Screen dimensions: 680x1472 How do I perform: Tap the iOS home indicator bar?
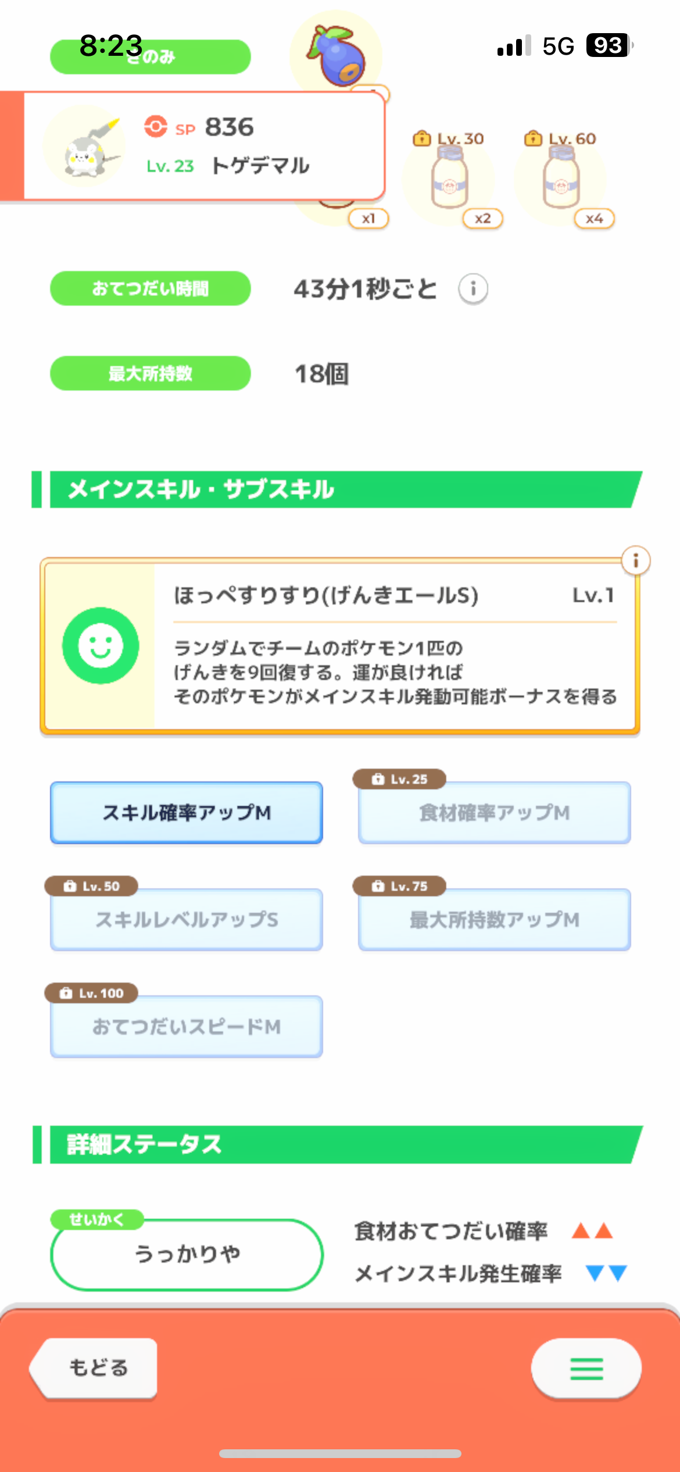[340, 1453]
